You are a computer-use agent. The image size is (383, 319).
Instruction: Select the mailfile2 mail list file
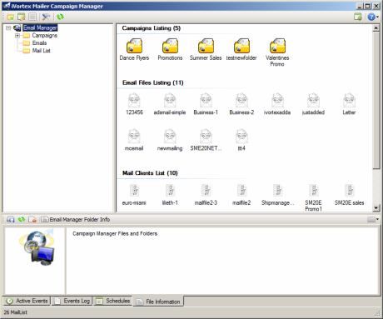pos(241,195)
